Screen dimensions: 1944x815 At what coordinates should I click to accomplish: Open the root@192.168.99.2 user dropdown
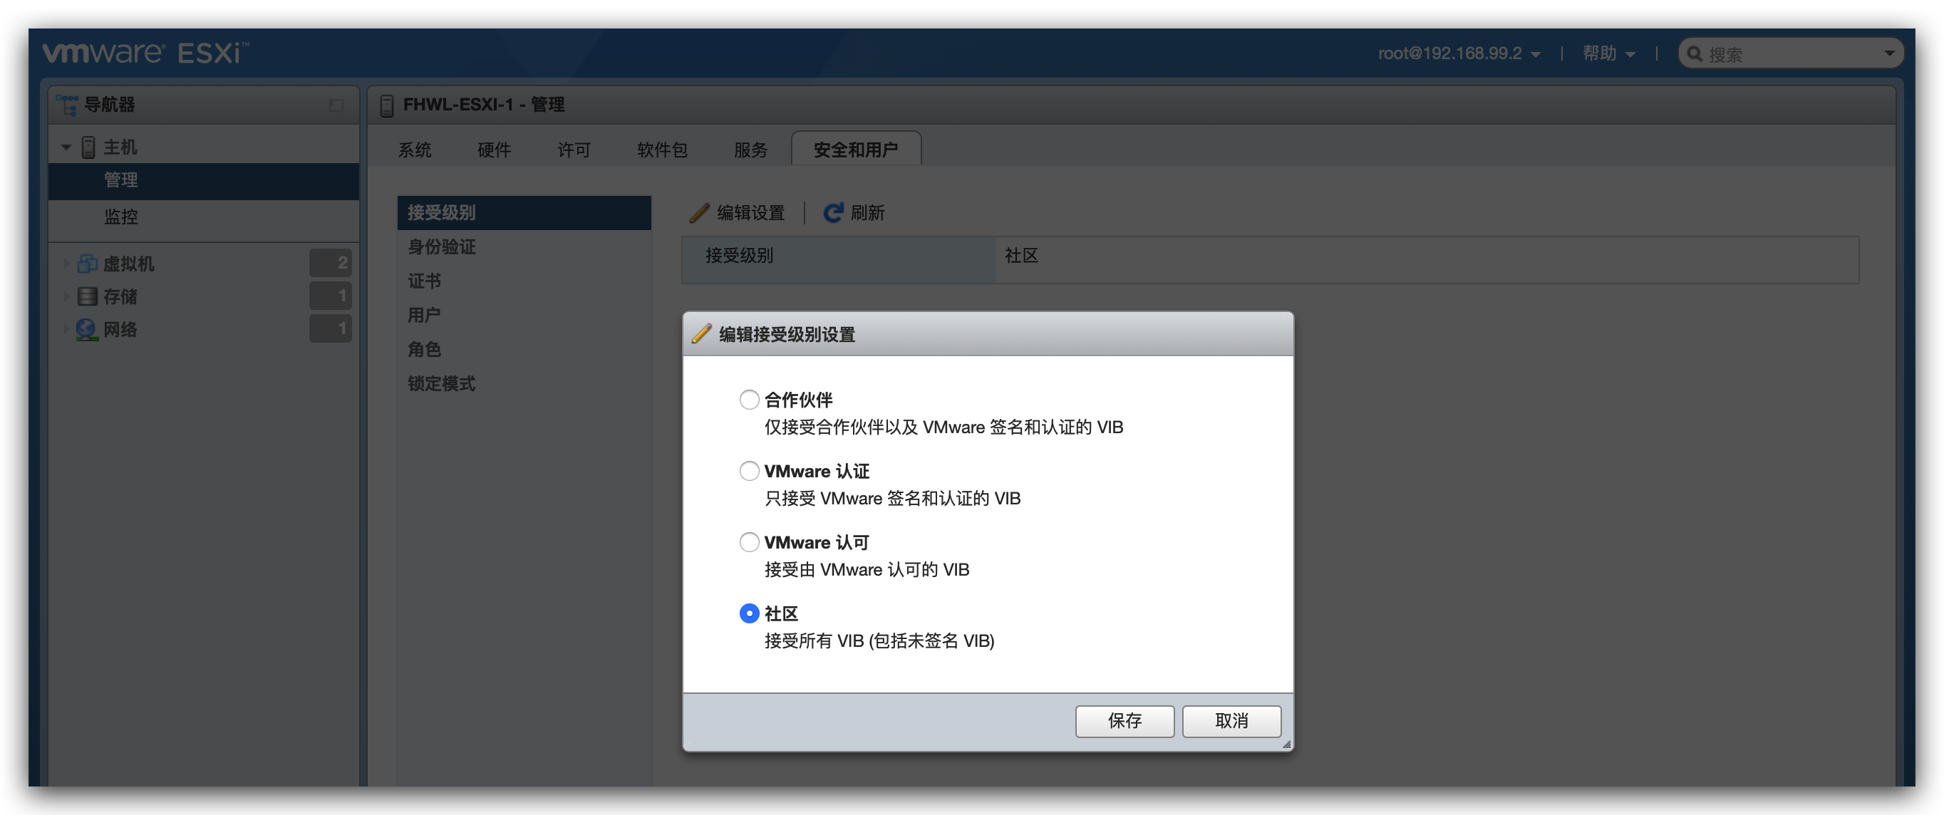1458,53
